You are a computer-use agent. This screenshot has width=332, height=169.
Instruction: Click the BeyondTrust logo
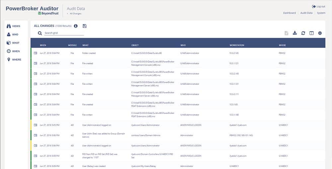(48, 13)
